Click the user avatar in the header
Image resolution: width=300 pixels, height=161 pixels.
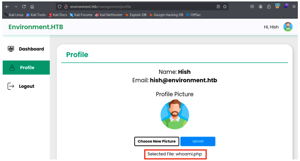click(x=288, y=27)
